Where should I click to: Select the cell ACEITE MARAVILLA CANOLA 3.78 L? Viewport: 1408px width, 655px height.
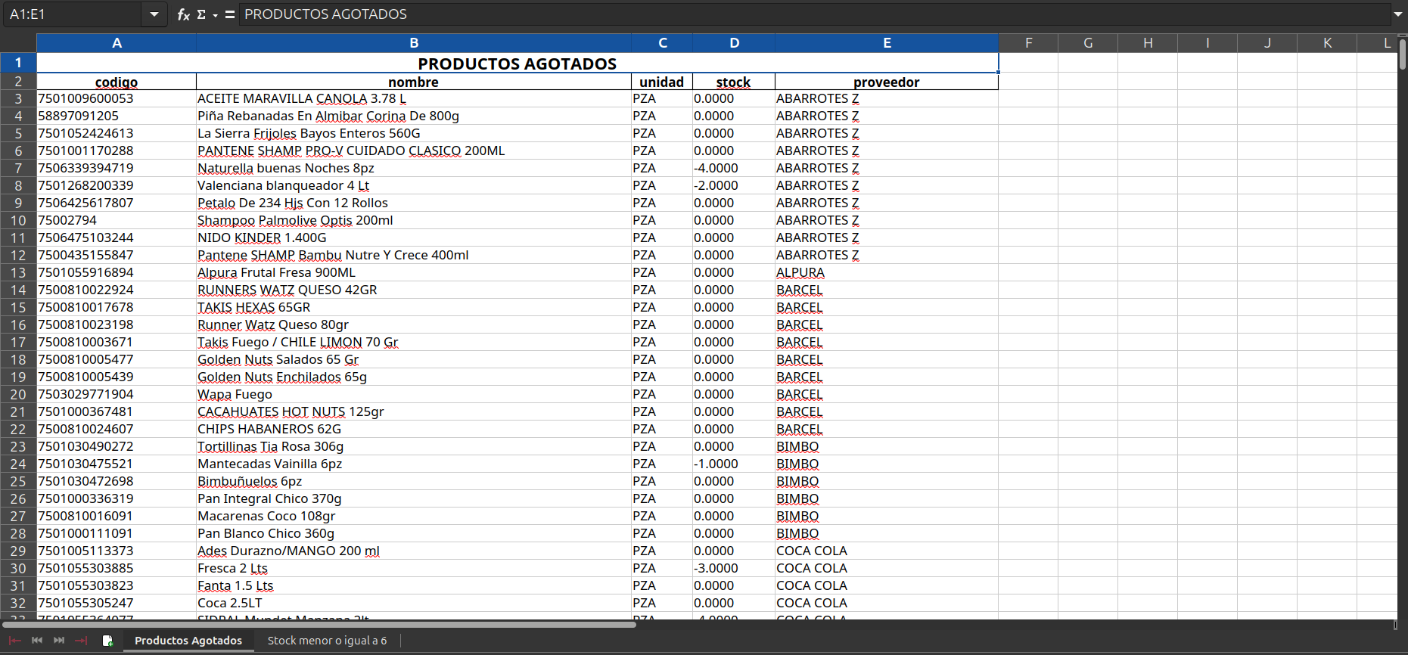(x=414, y=98)
